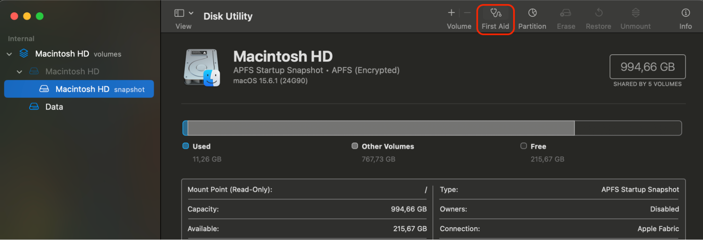This screenshot has width=703, height=240.
Task: Click the Capacity row value 994,66 GB
Action: coord(409,209)
